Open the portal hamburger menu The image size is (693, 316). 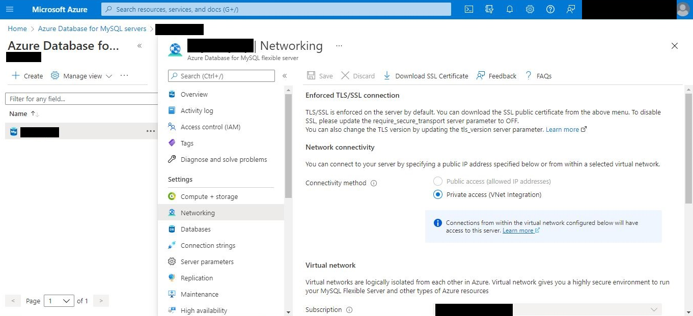pos(10,9)
